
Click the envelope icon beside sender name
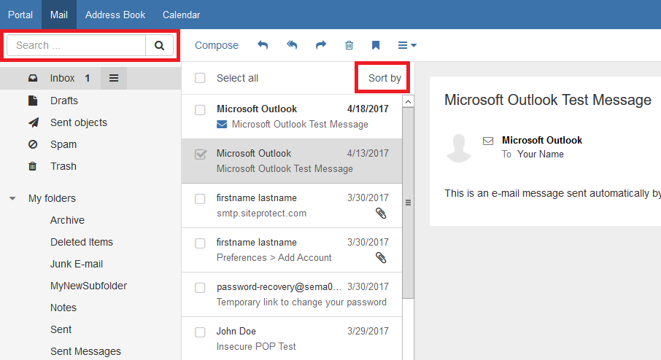point(488,141)
